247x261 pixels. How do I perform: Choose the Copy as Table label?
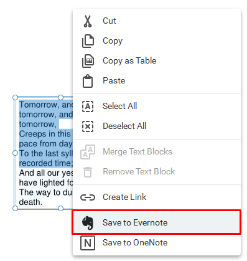[x=129, y=61]
